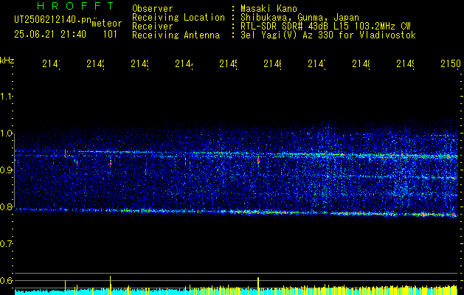The image size is (464, 295).
Task: Click the red meteor echo just before 2146
Action: (258, 159)
